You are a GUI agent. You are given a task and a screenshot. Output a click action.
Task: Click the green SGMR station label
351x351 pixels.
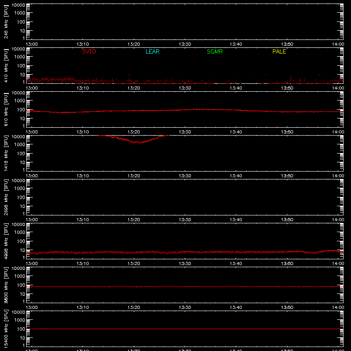tap(215, 51)
